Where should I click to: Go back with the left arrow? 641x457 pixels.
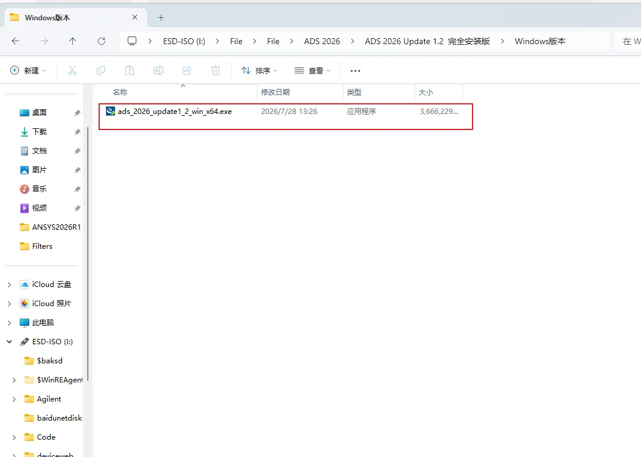coord(16,41)
